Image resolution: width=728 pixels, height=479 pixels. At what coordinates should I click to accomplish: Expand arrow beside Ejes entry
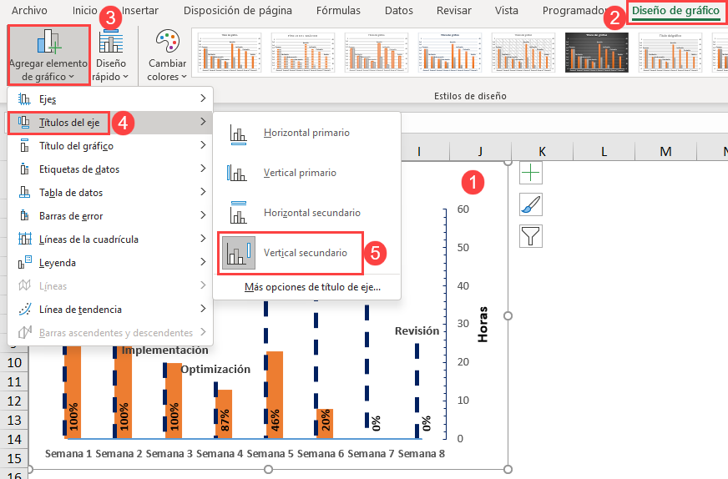pyautogui.click(x=203, y=98)
